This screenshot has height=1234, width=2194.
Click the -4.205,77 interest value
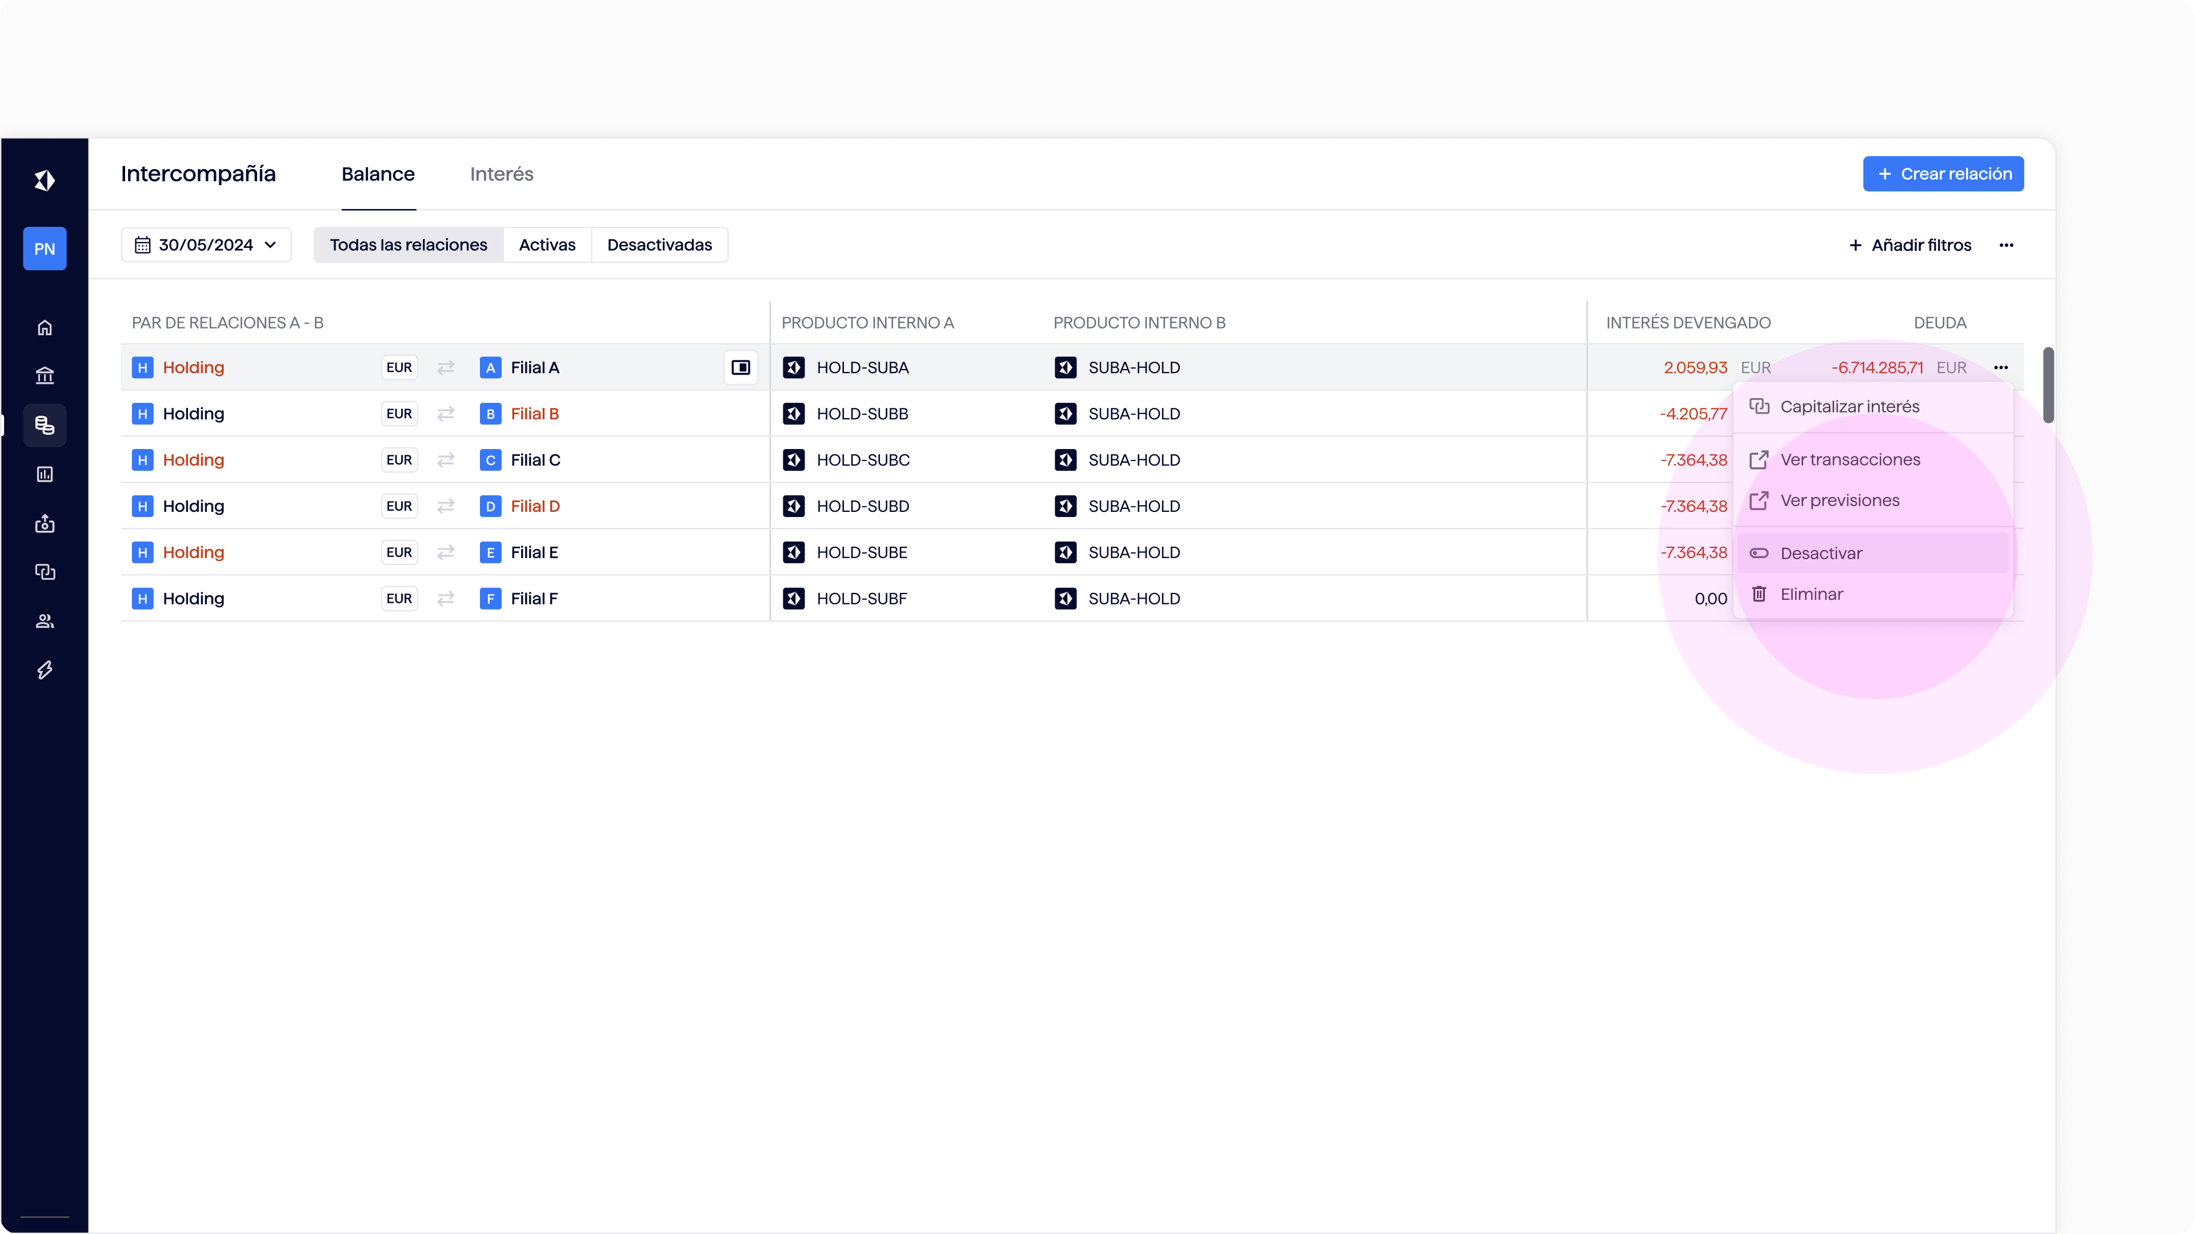(1693, 414)
